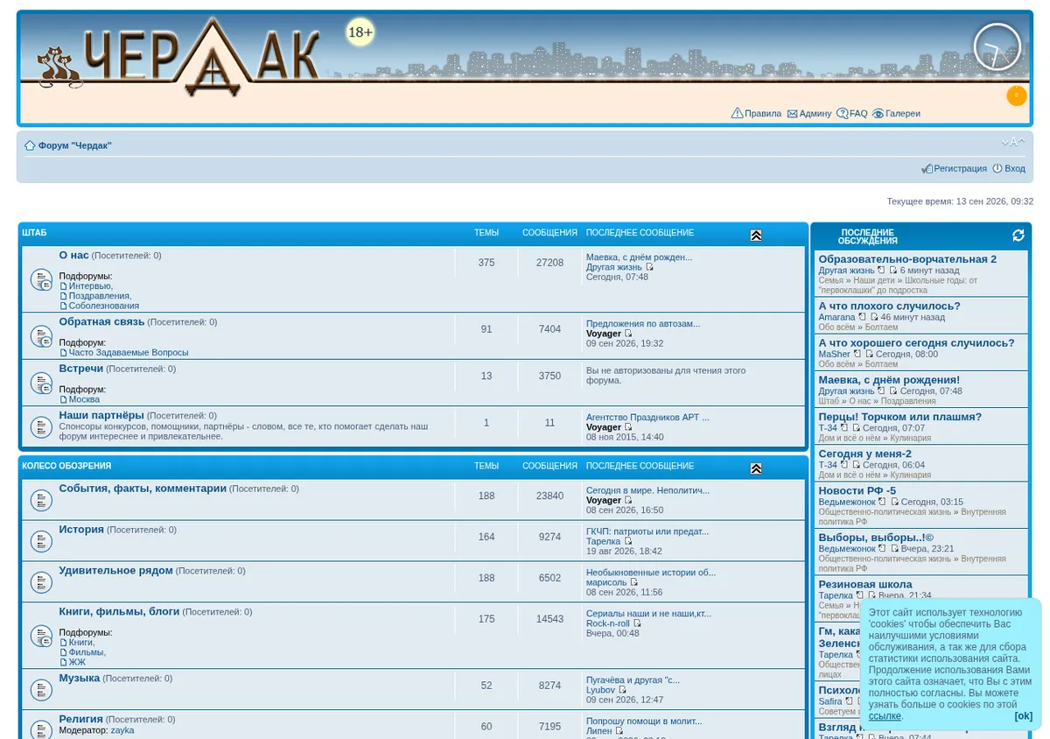Viewport: 1050px width, 739px height.
Task: Open the cookies ссылке link
Action: 885,716
